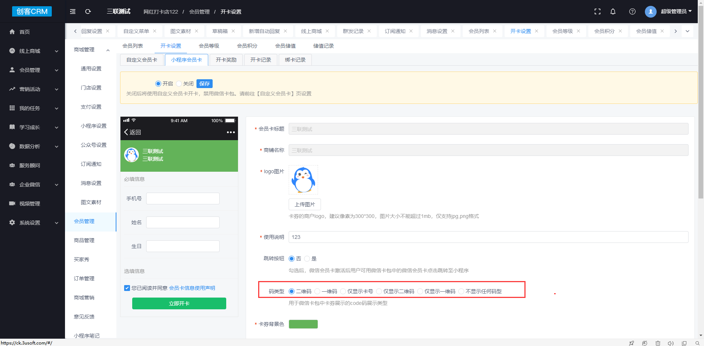Uncheck the 您已阅读并同意 agreement checkbox
The image size is (704, 346).
tap(127, 288)
